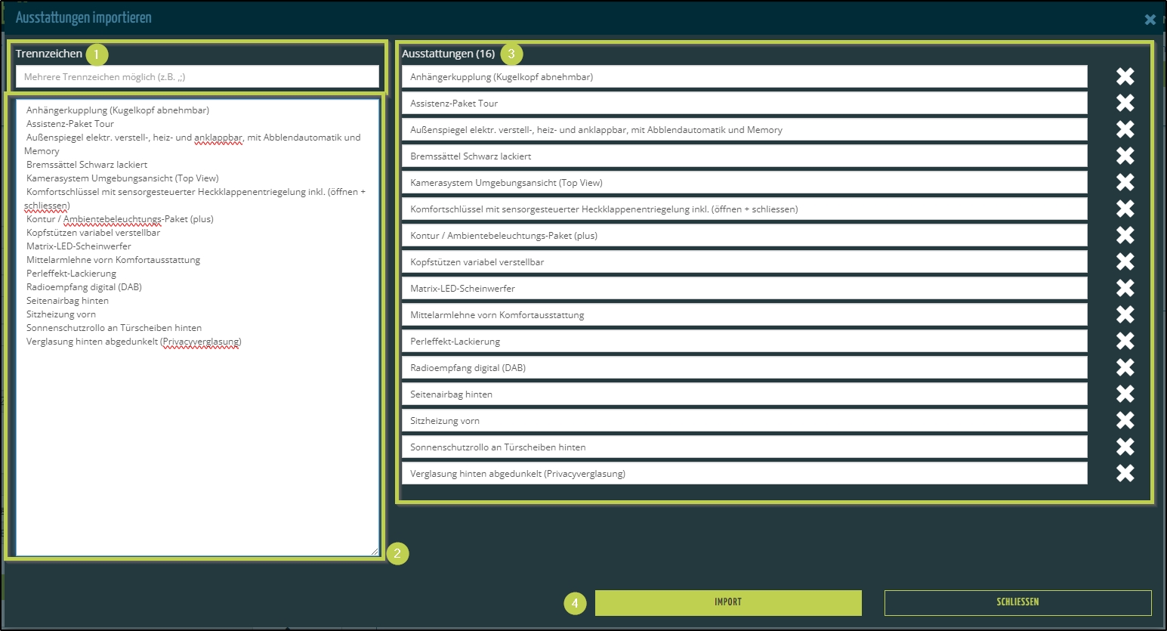
Task: Remove Sitzheizung vorn using the X icon
Action: point(1125,420)
